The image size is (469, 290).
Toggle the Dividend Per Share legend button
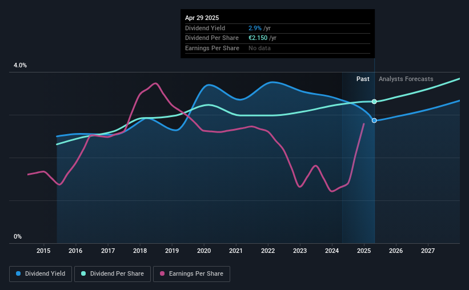click(x=113, y=274)
